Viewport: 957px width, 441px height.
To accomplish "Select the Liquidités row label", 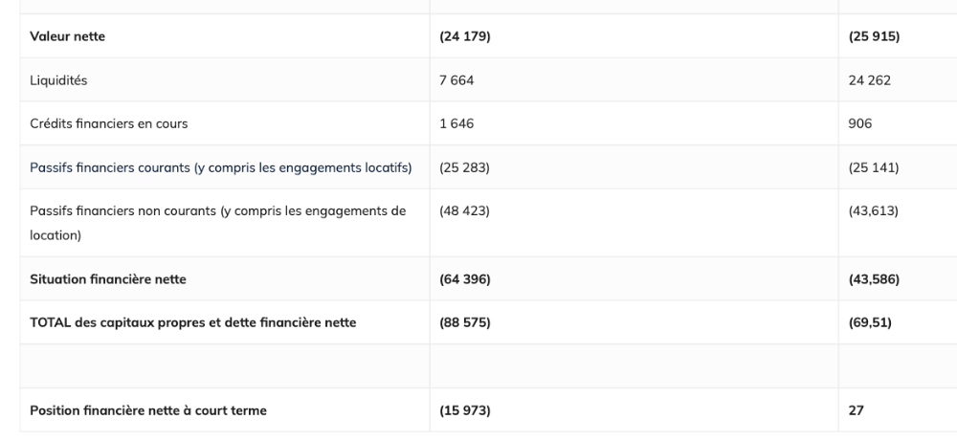I will tap(59, 81).
